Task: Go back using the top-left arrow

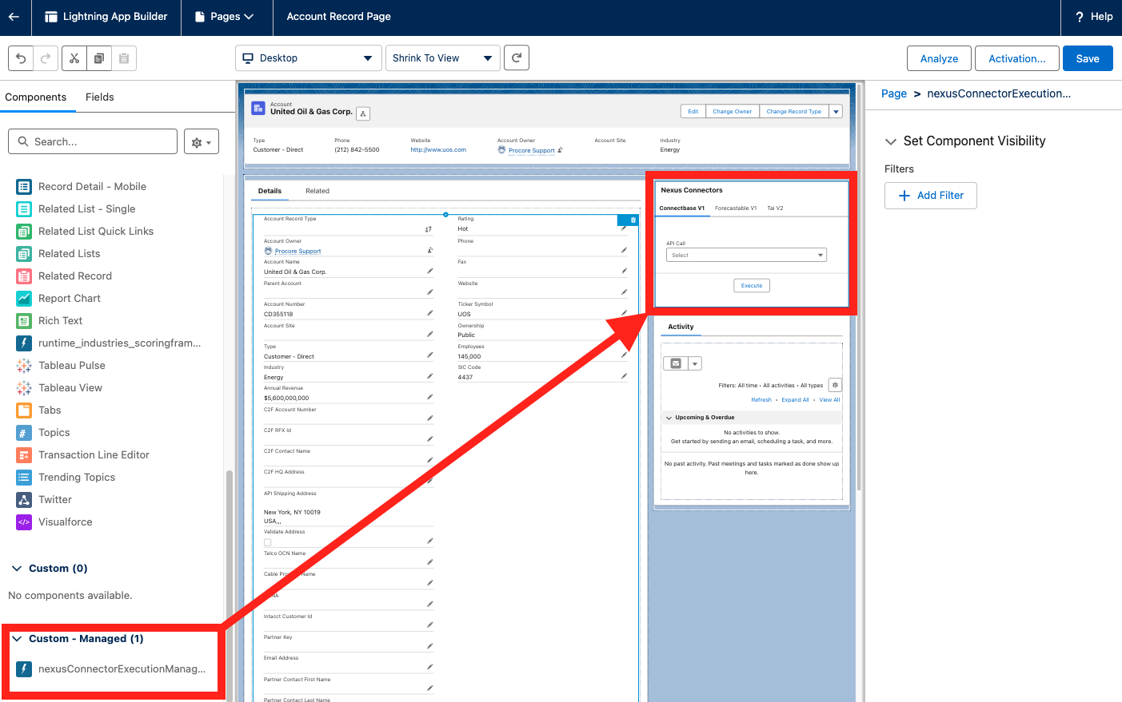Action: point(14,17)
